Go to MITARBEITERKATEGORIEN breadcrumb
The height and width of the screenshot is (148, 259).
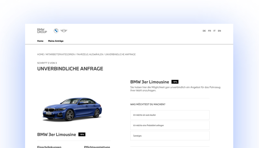click(60, 54)
